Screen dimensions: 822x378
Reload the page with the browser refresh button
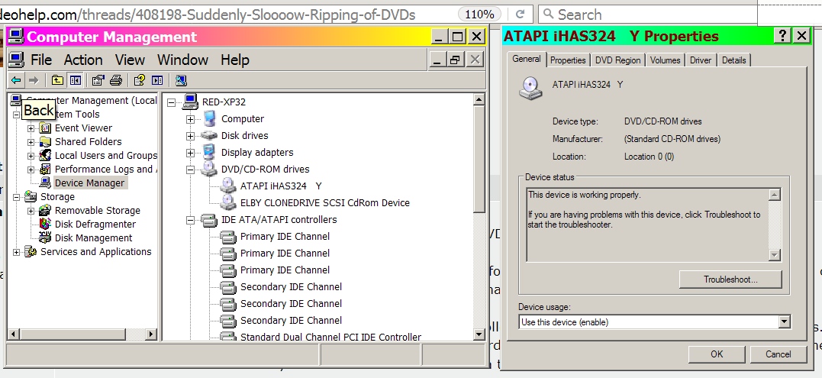[520, 15]
